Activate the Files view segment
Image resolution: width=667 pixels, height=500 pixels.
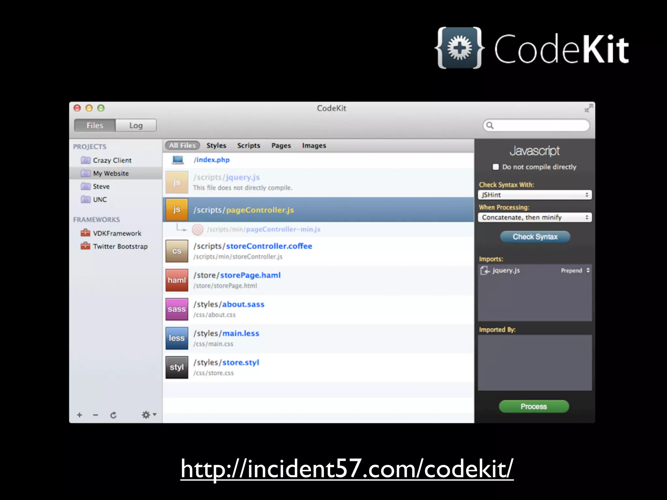point(95,125)
